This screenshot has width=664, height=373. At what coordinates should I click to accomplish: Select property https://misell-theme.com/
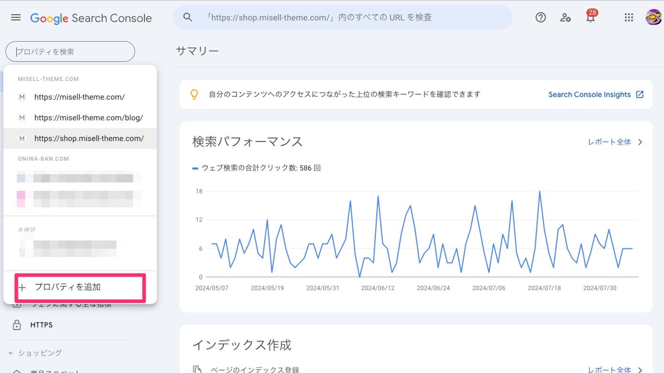pos(80,97)
